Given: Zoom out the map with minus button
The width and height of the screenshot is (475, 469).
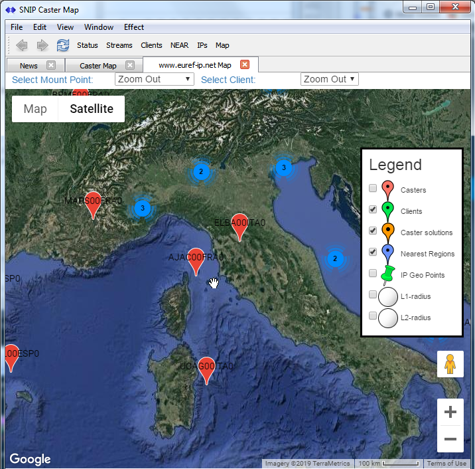Looking at the screenshot, I should 450,438.
